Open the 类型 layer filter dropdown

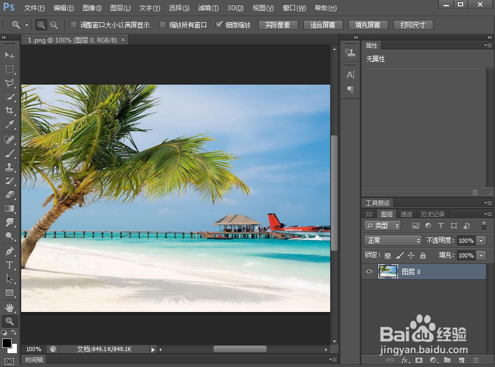[382, 226]
